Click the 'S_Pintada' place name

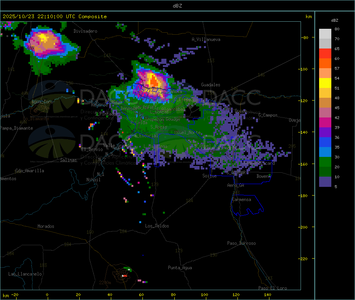105,114
